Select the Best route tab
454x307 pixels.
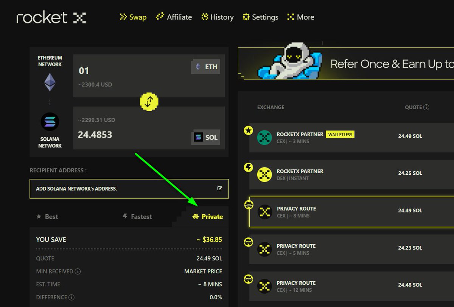coord(47,217)
